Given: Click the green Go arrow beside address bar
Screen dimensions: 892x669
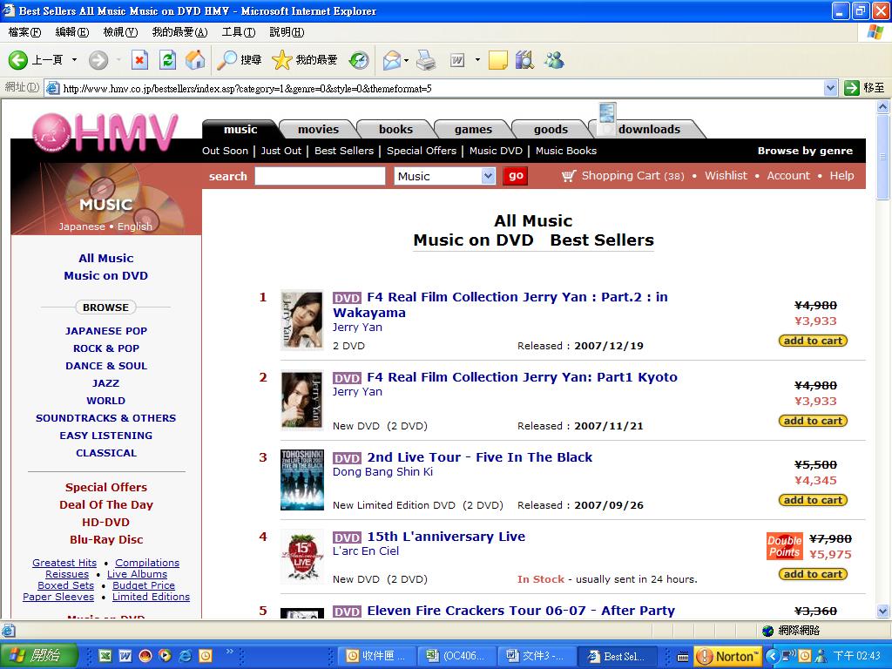Looking at the screenshot, I should coord(852,88).
